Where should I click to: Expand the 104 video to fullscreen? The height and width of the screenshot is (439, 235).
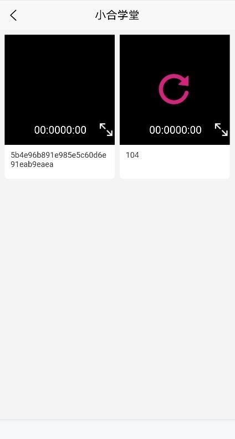221,130
